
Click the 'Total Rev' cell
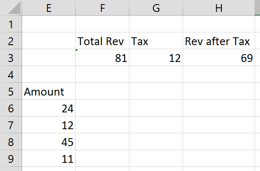[x=102, y=41]
